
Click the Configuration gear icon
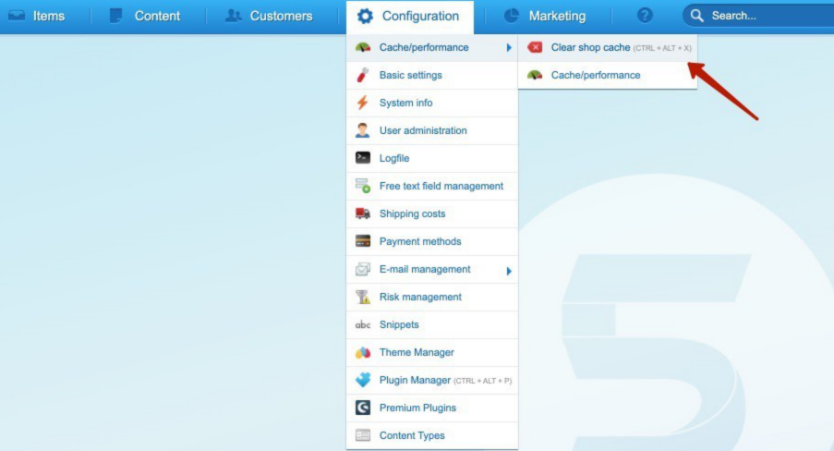[x=365, y=16]
